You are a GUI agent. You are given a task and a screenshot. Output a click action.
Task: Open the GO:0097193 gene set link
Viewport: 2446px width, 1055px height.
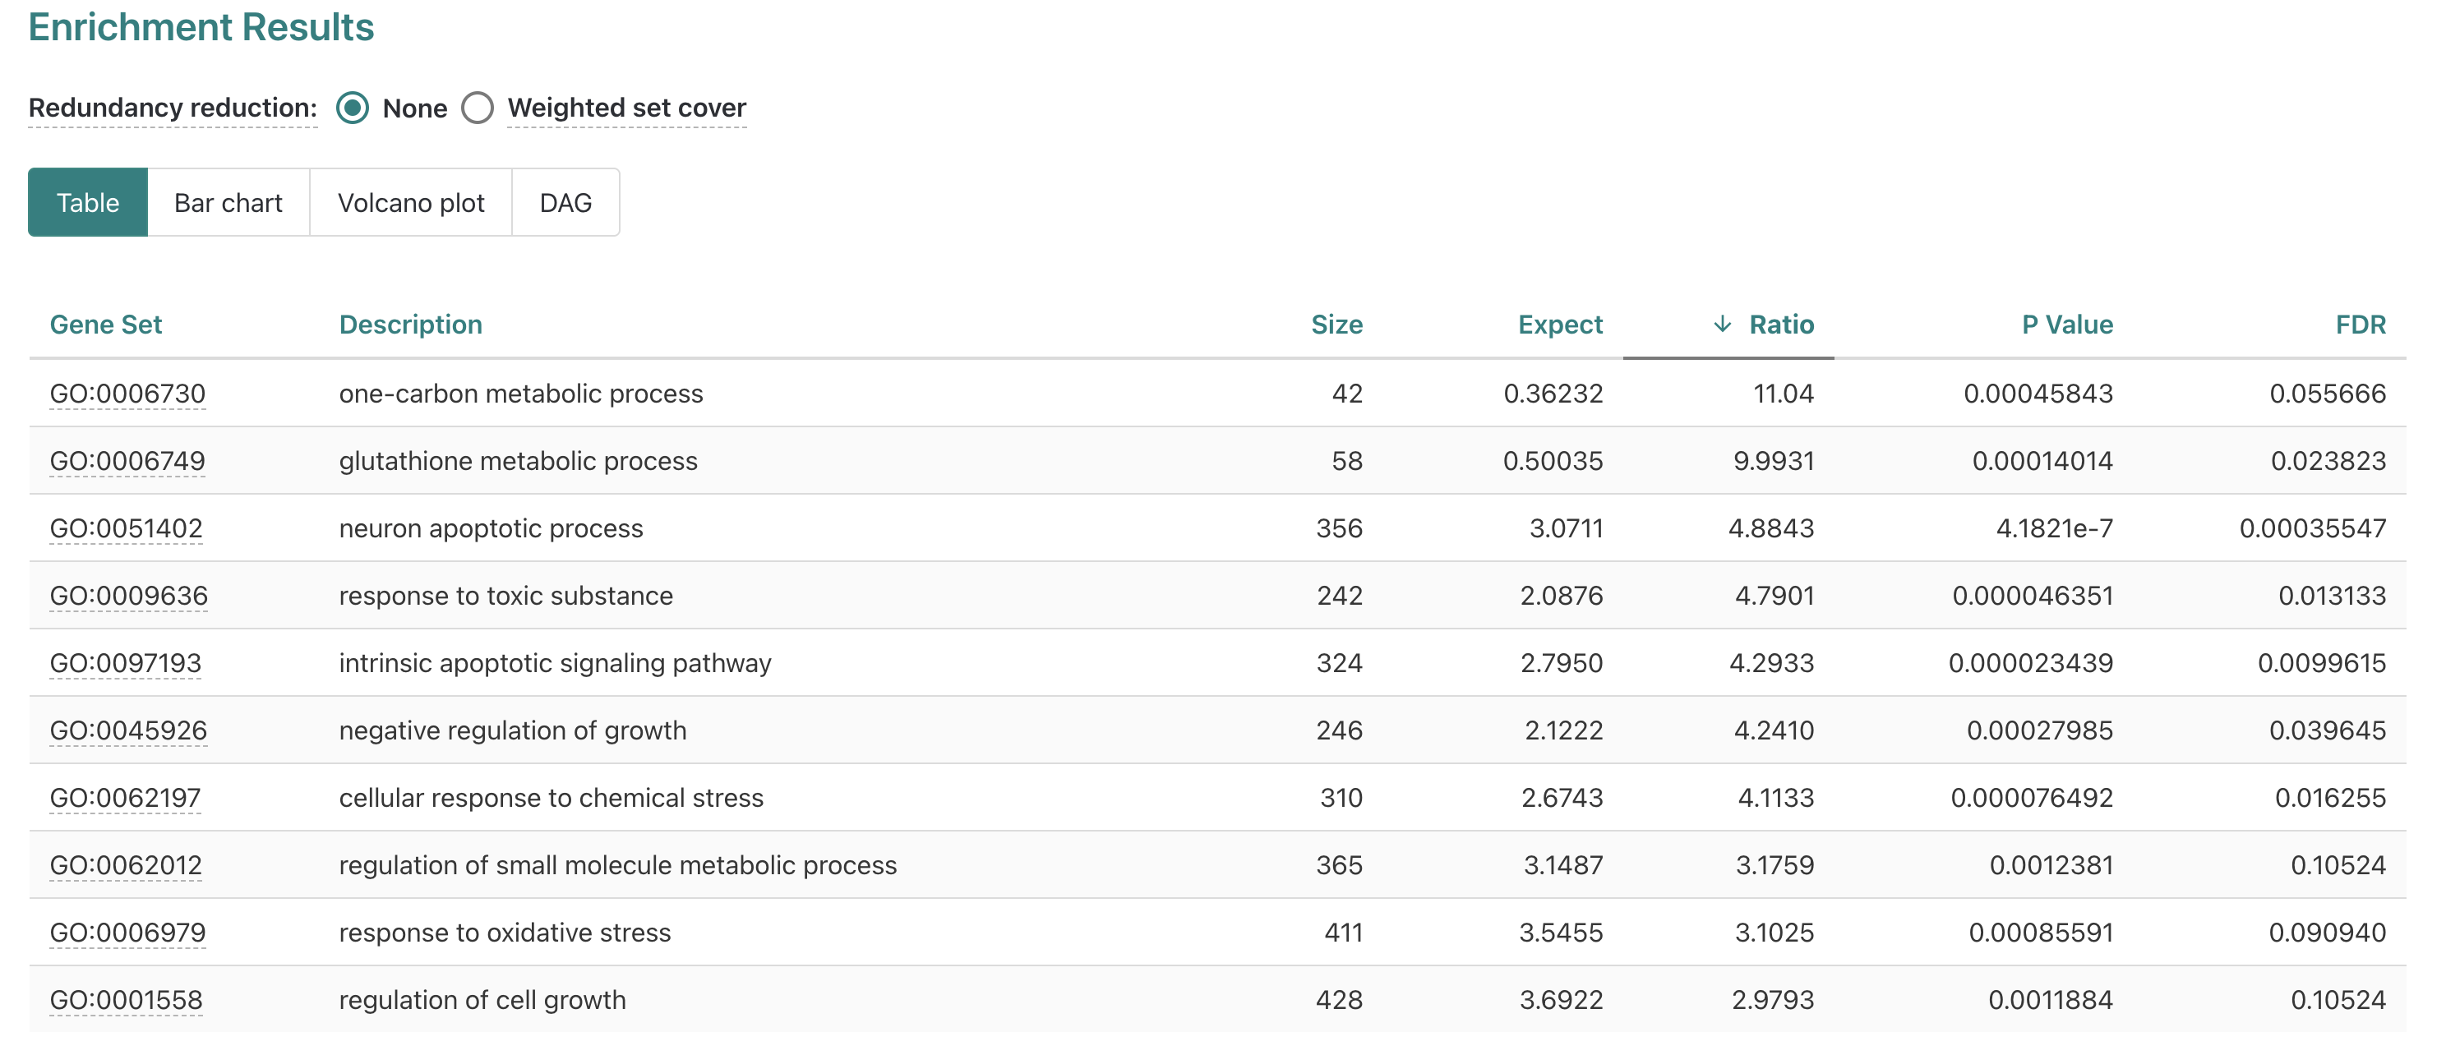(125, 664)
